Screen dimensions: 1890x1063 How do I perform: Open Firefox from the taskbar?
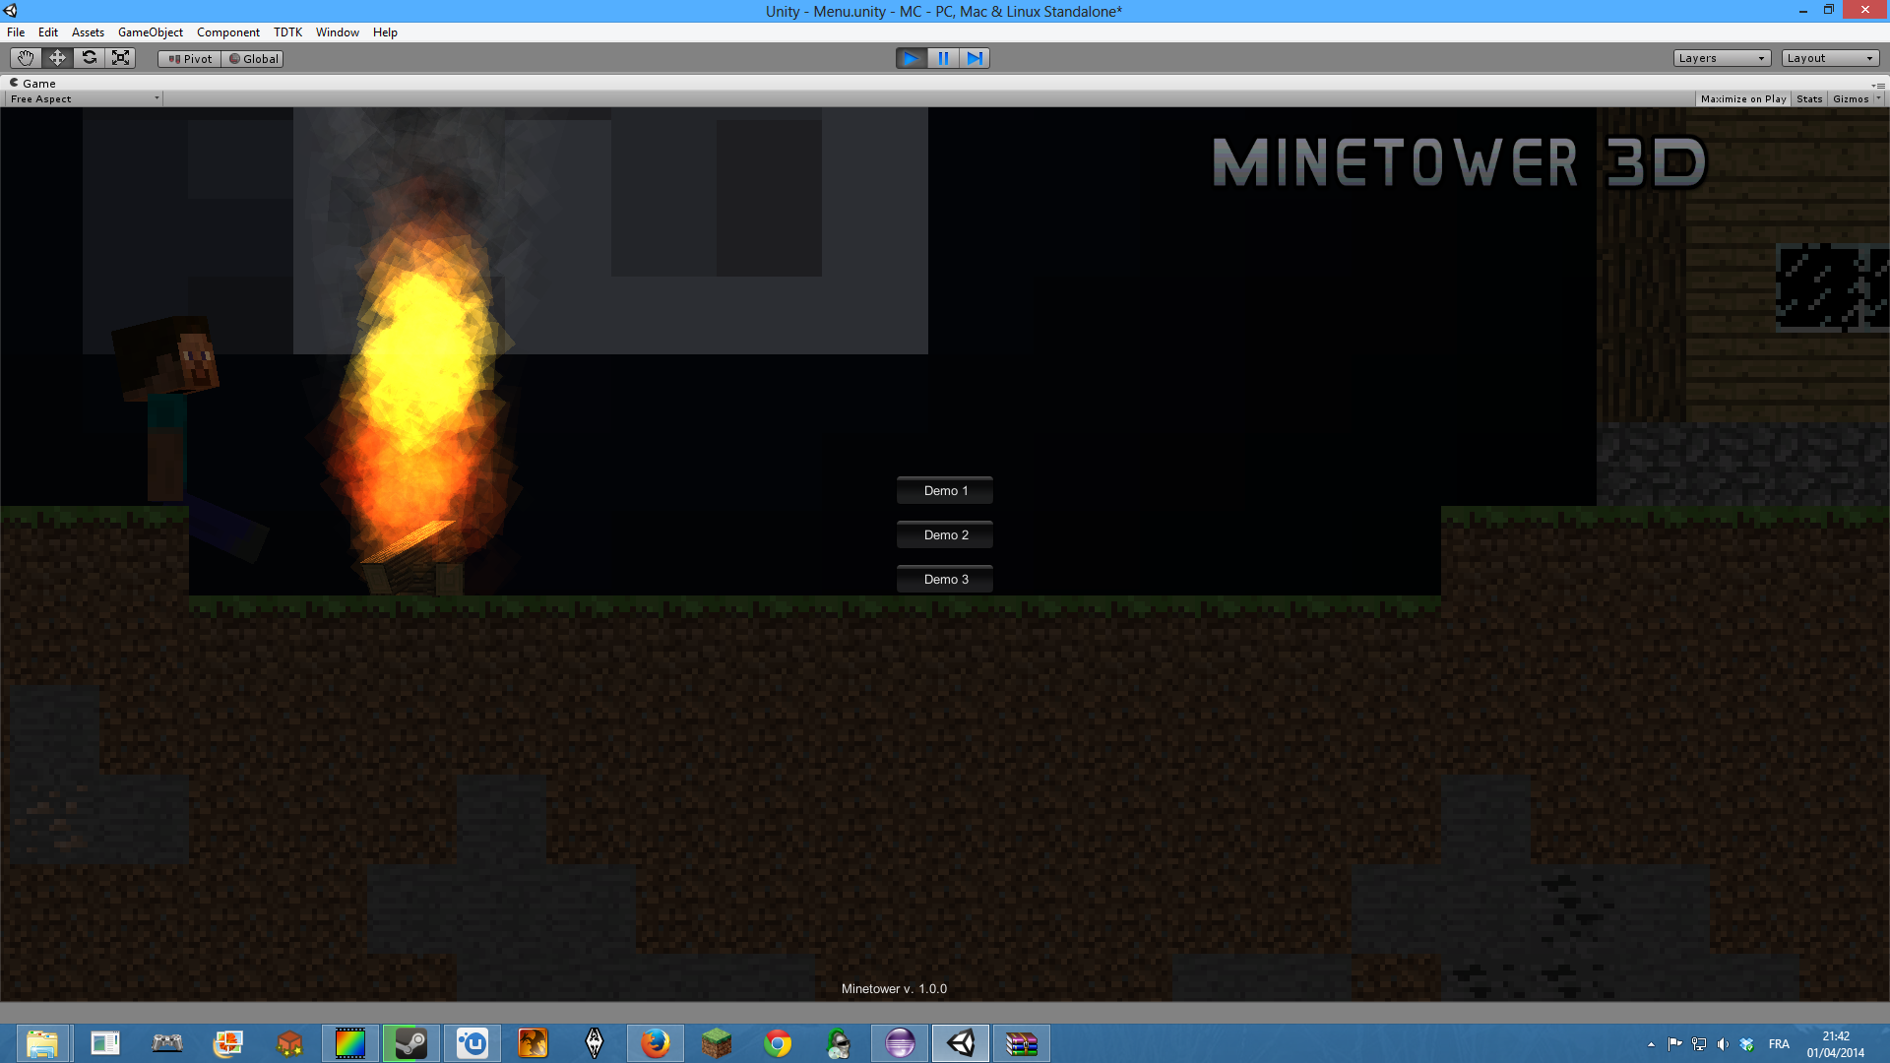[x=655, y=1042]
